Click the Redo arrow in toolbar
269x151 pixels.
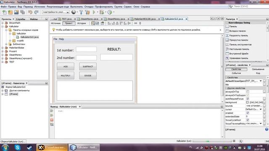pyautogui.click(x=36, y=12)
